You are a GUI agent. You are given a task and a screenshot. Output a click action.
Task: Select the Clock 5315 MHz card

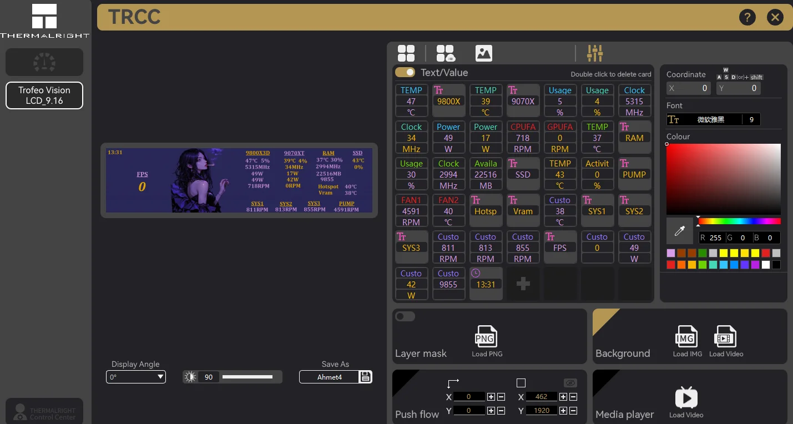click(x=634, y=100)
